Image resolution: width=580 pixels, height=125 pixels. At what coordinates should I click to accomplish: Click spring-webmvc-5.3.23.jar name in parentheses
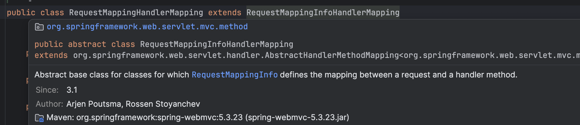(x=297, y=117)
